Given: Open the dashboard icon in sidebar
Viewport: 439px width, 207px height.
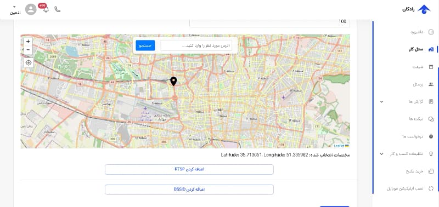Looking at the screenshot, I should click(431, 32).
